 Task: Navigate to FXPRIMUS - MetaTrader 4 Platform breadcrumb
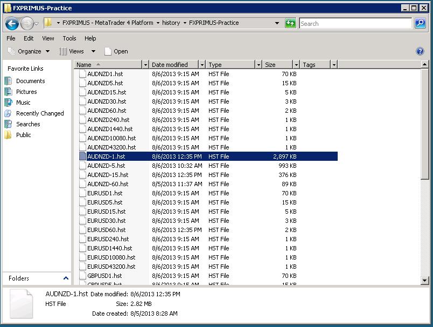(108, 23)
